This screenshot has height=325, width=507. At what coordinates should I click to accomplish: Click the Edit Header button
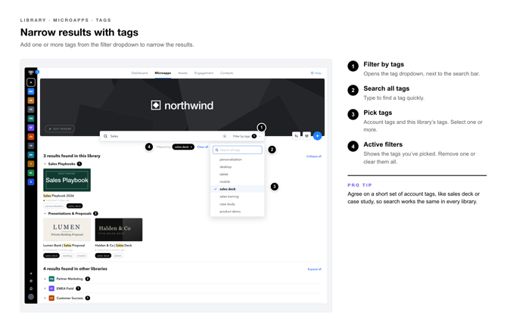tap(60, 128)
